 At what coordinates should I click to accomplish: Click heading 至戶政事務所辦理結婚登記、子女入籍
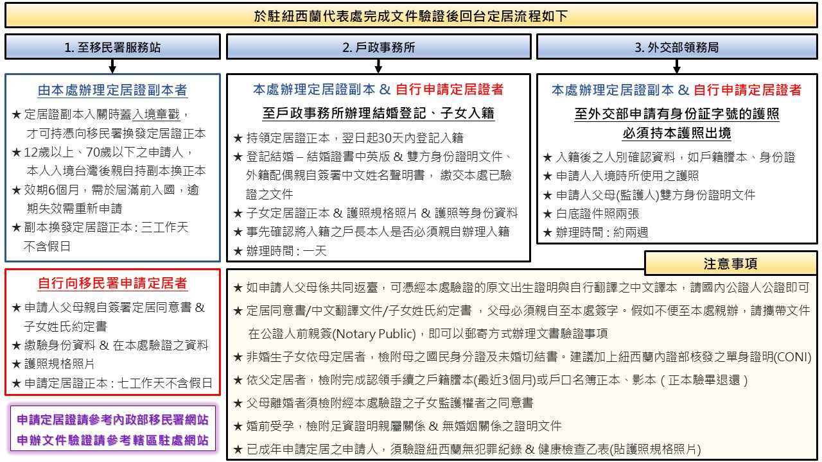click(x=378, y=114)
